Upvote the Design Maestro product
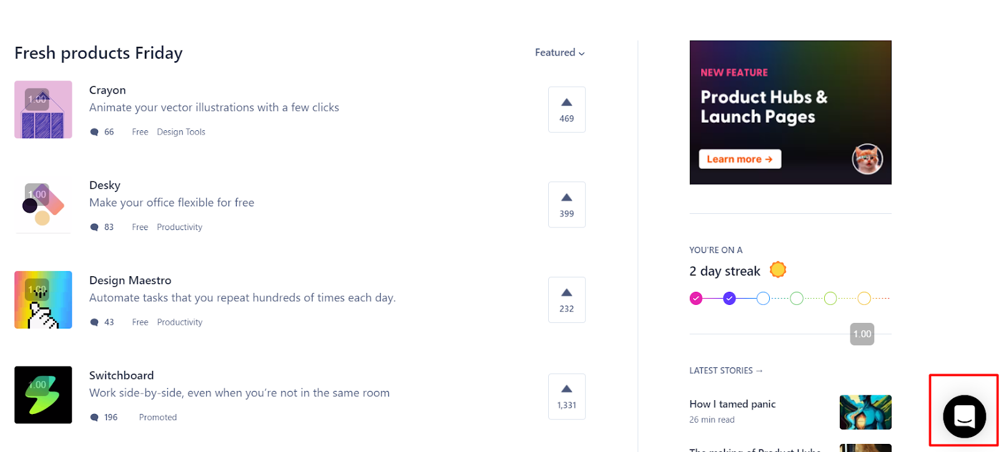The image size is (999, 452). (x=566, y=300)
